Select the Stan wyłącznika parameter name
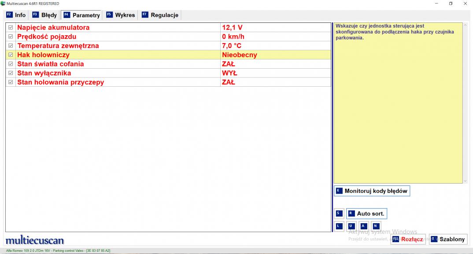 (x=44, y=73)
